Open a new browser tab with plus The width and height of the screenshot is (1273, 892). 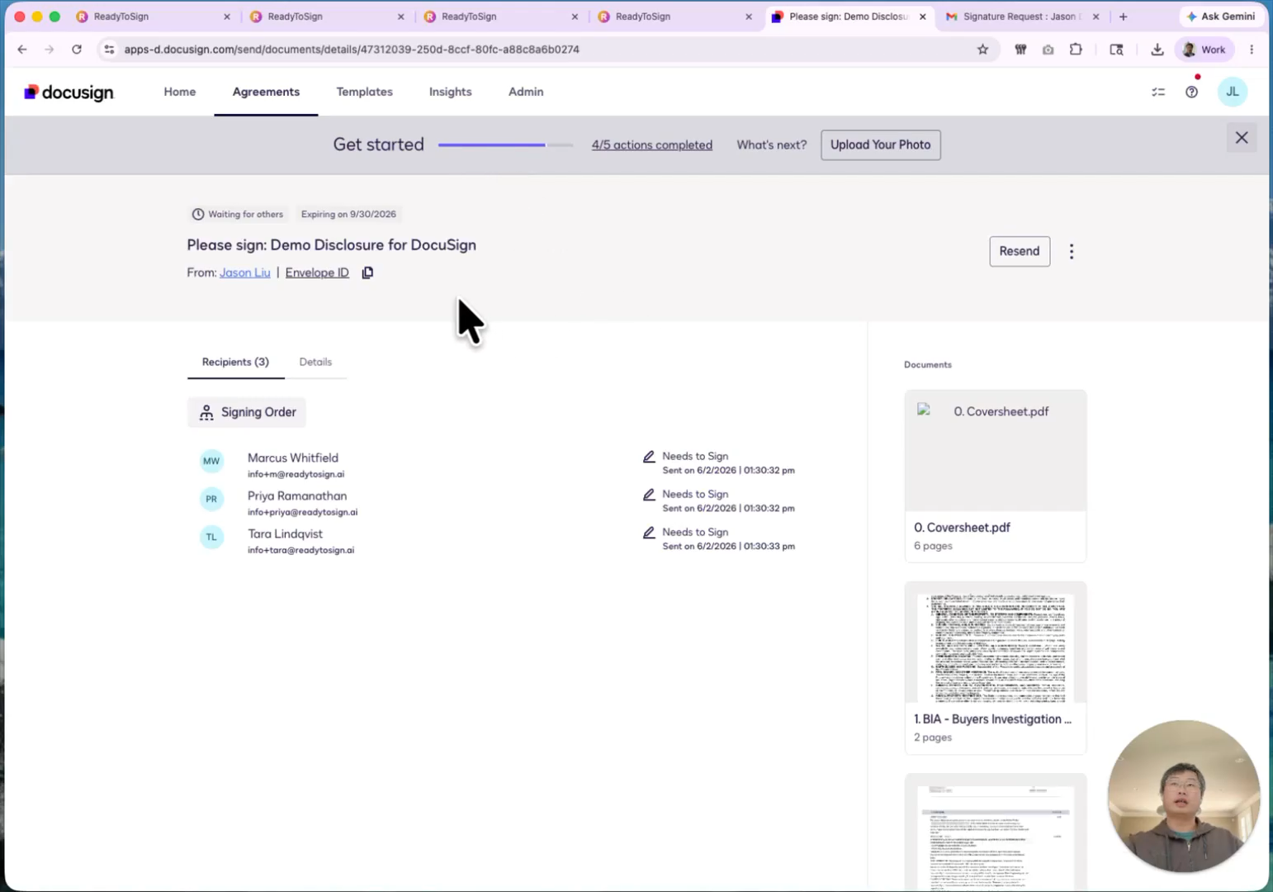click(x=1123, y=17)
